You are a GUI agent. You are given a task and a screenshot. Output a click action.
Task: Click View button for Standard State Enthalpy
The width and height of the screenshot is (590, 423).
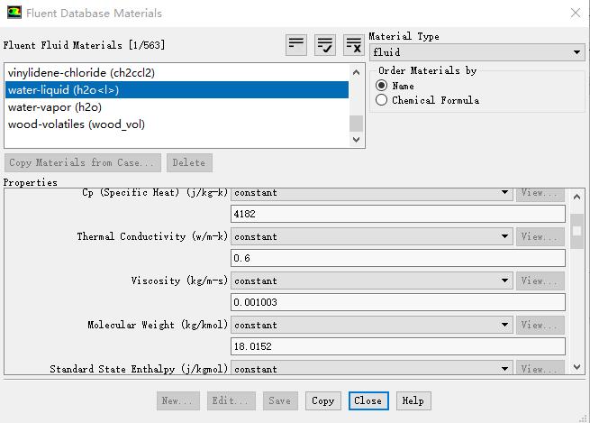point(540,368)
